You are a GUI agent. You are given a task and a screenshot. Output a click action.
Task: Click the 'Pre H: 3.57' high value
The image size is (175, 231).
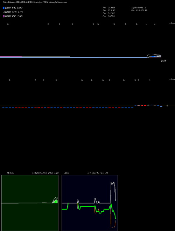click(x=109, y=10)
